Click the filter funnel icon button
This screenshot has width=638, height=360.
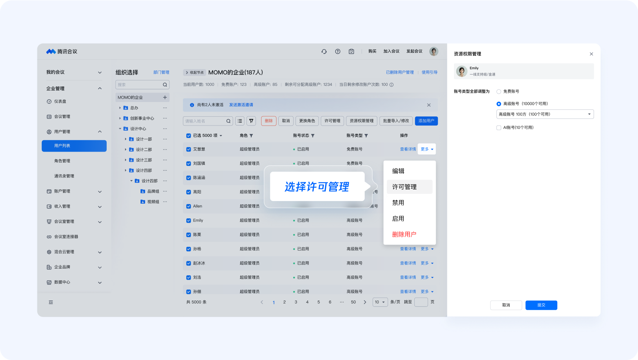click(251, 121)
